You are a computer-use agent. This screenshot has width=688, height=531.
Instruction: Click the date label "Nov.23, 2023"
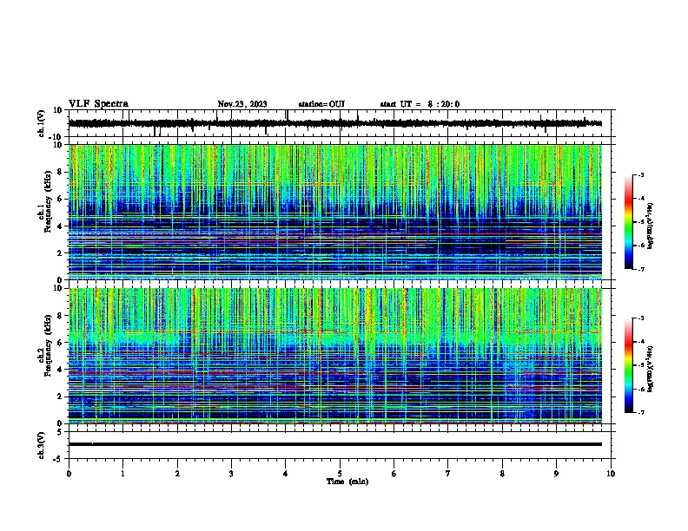pyautogui.click(x=242, y=104)
